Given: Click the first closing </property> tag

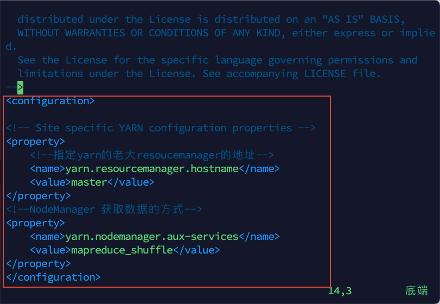Looking at the screenshot, I should pyautogui.click(x=38, y=196).
